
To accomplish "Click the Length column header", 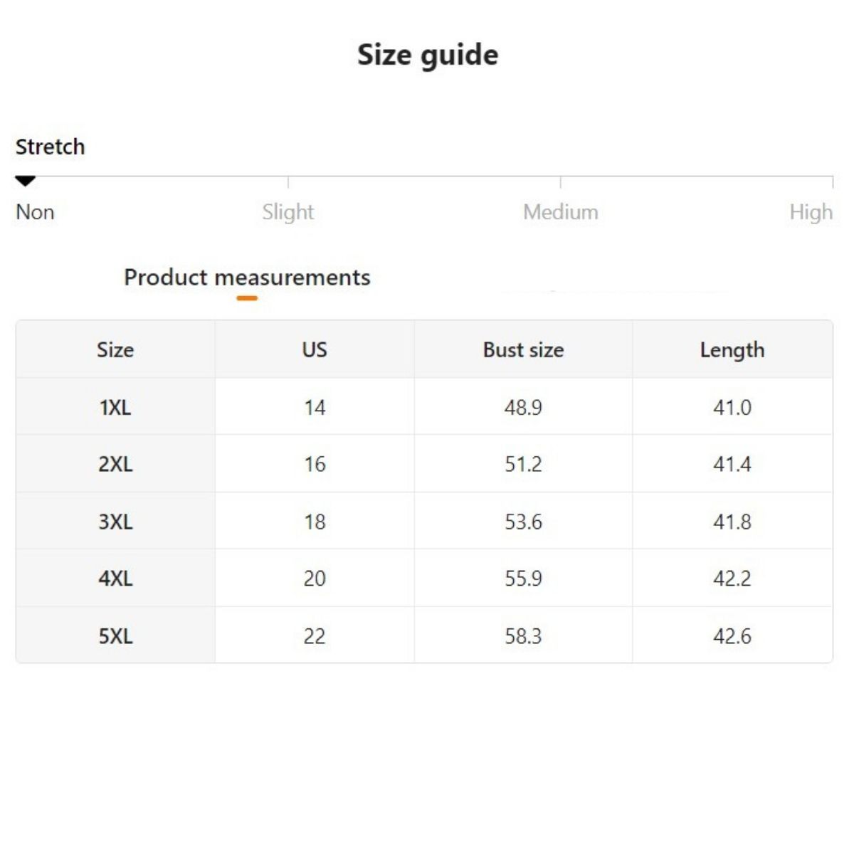I will pos(732,350).
